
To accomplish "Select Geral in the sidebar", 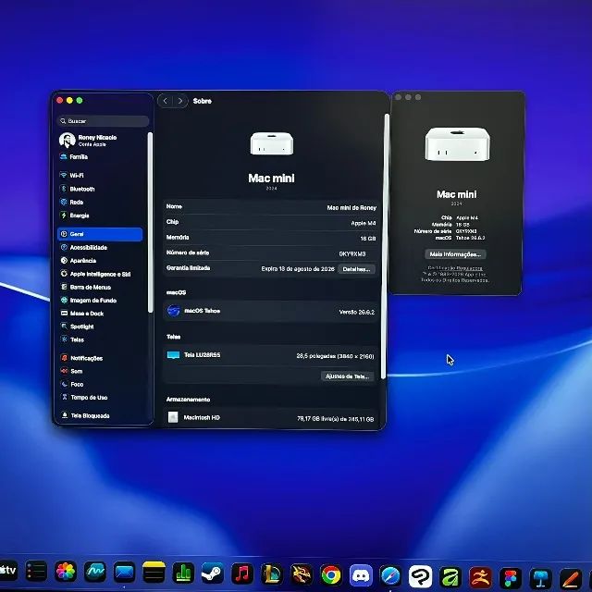I will (x=100, y=234).
